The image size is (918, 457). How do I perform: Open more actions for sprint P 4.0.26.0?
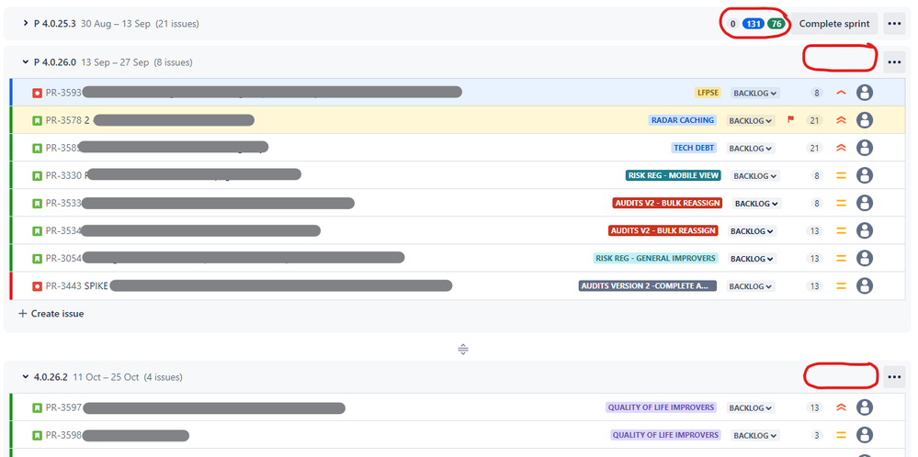[894, 62]
